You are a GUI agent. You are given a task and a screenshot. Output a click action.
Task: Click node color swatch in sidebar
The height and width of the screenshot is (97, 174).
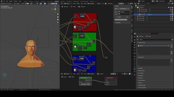(x=121, y=20)
